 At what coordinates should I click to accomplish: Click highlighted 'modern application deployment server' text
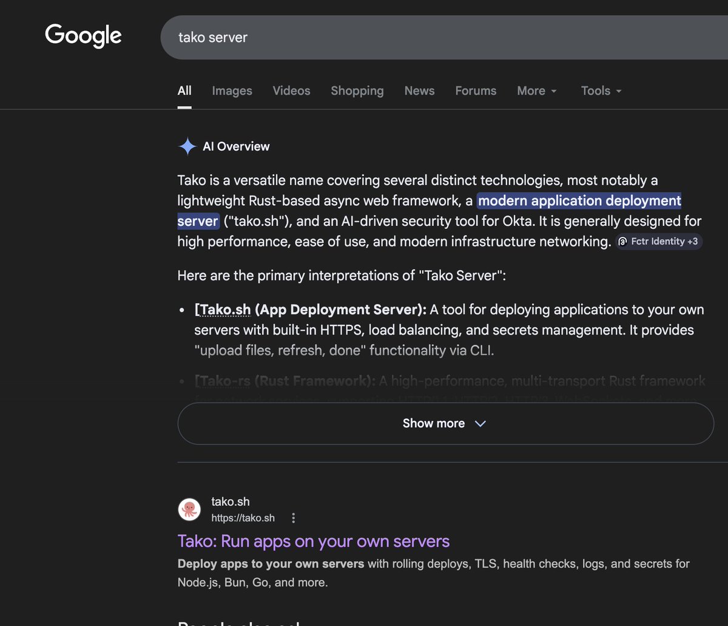[579, 200]
